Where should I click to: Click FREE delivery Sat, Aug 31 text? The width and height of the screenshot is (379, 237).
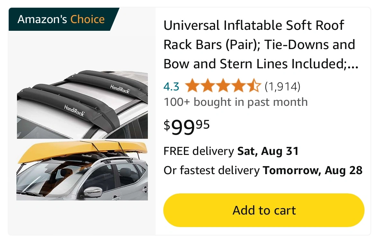pos(231,151)
